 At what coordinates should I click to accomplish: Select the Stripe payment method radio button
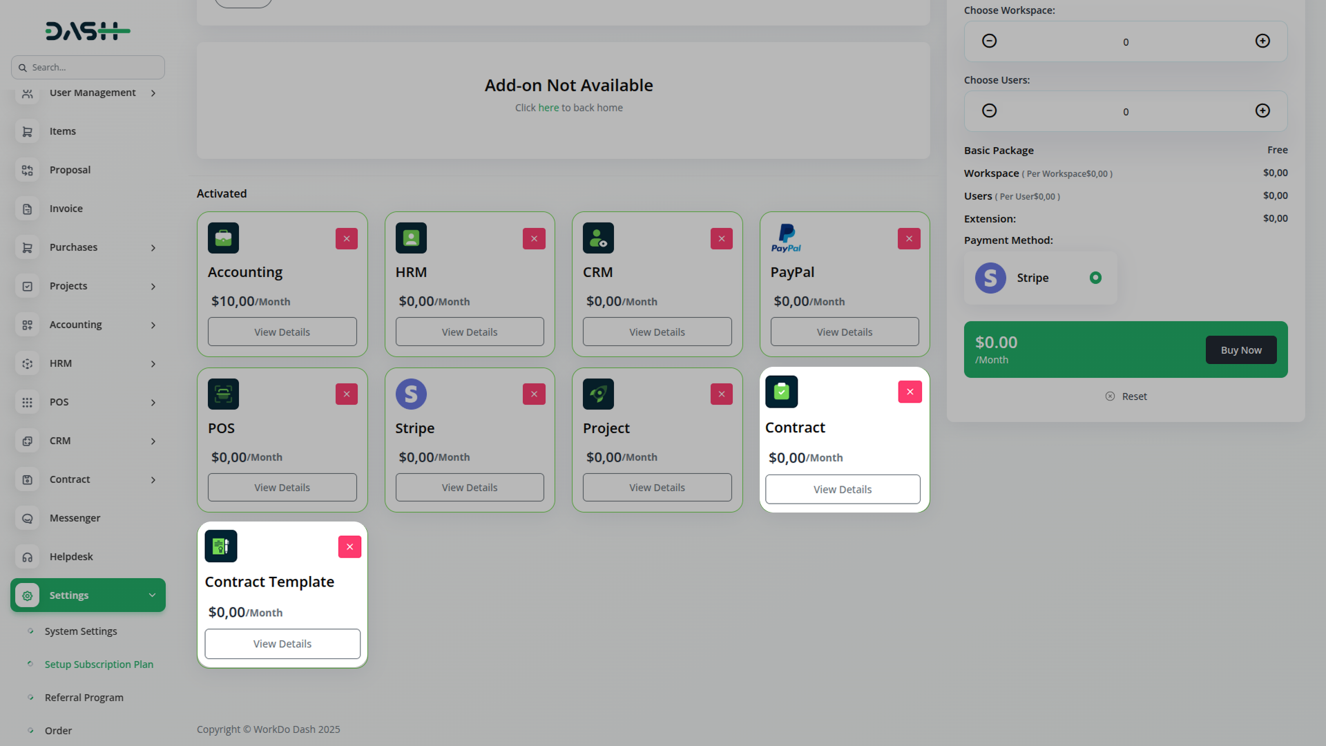(x=1095, y=278)
